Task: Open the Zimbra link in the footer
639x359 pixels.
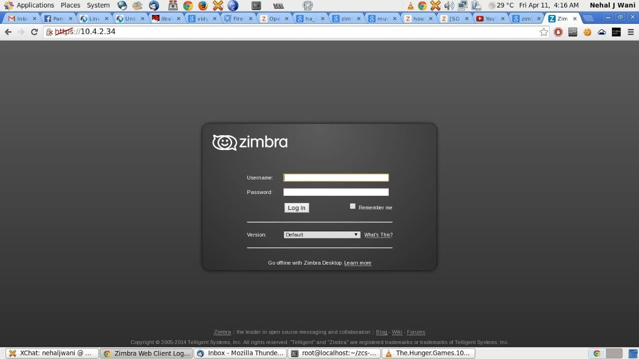Action: [x=222, y=332]
